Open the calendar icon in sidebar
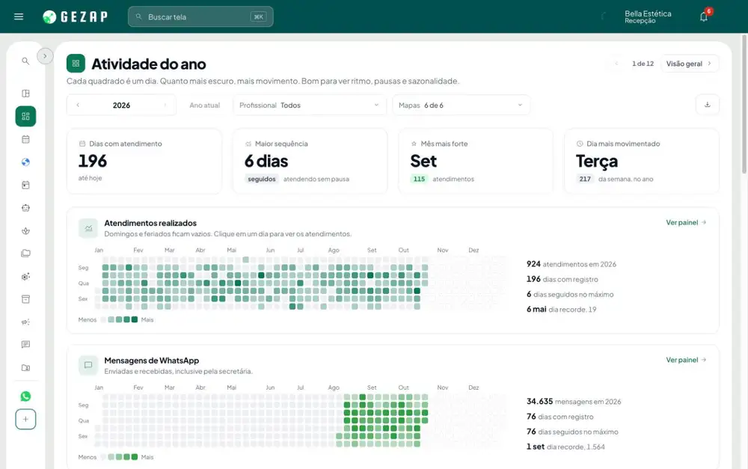The height and width of the screenshot is (469, 748). pos(25,139)
